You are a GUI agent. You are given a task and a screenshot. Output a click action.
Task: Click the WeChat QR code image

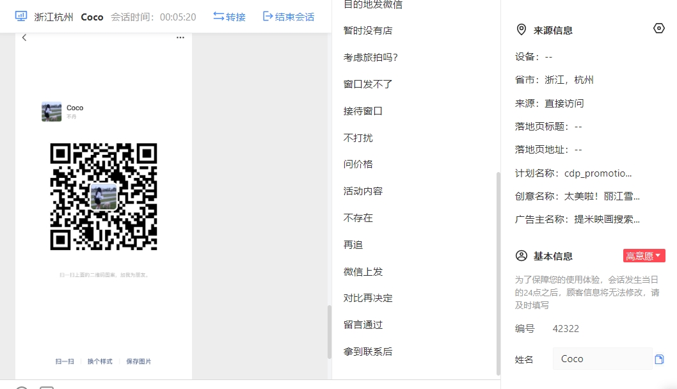point(104,196)
